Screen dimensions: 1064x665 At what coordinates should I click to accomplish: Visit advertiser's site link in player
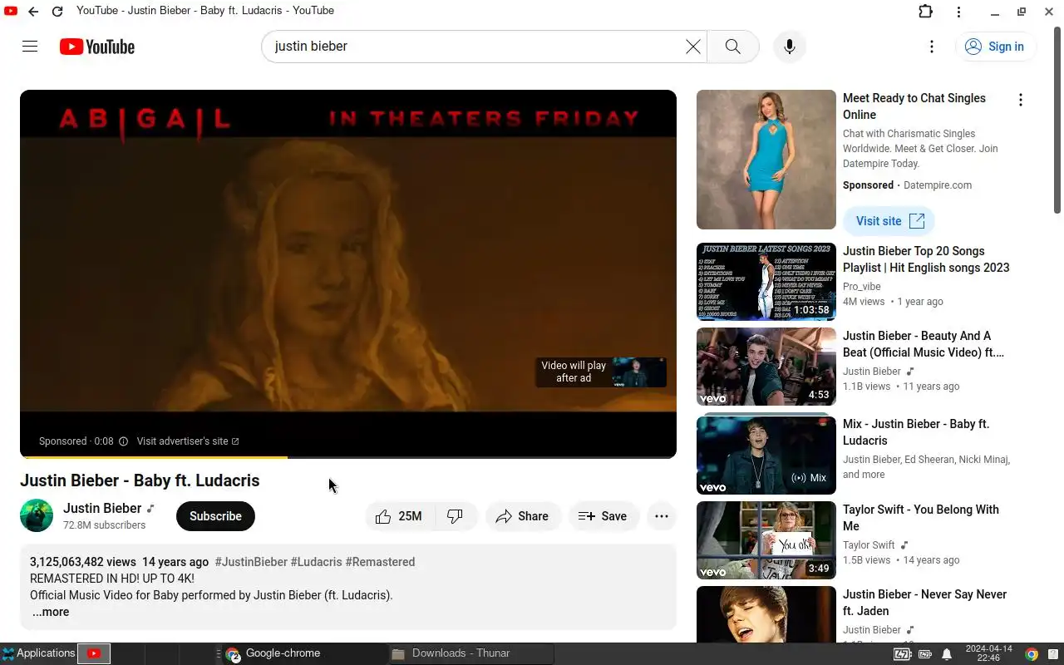click(x=188, y=441)
